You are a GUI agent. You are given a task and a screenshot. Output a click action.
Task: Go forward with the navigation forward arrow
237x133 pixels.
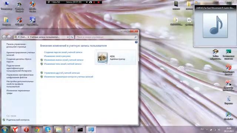point(9,37)
